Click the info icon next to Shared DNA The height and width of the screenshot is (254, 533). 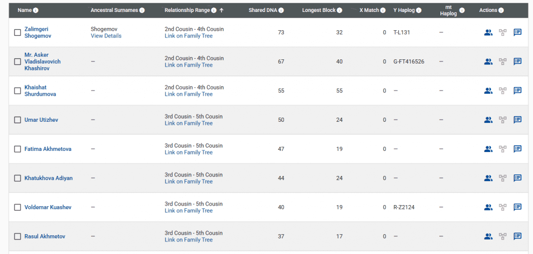(x=282, y=10)
